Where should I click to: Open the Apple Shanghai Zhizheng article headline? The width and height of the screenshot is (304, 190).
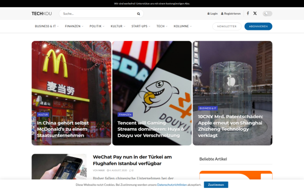tap(231, 126)
